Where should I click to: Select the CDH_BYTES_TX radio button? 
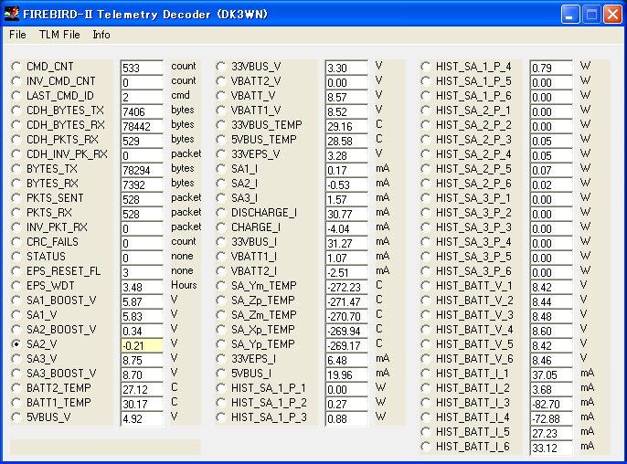pos(16,111)
